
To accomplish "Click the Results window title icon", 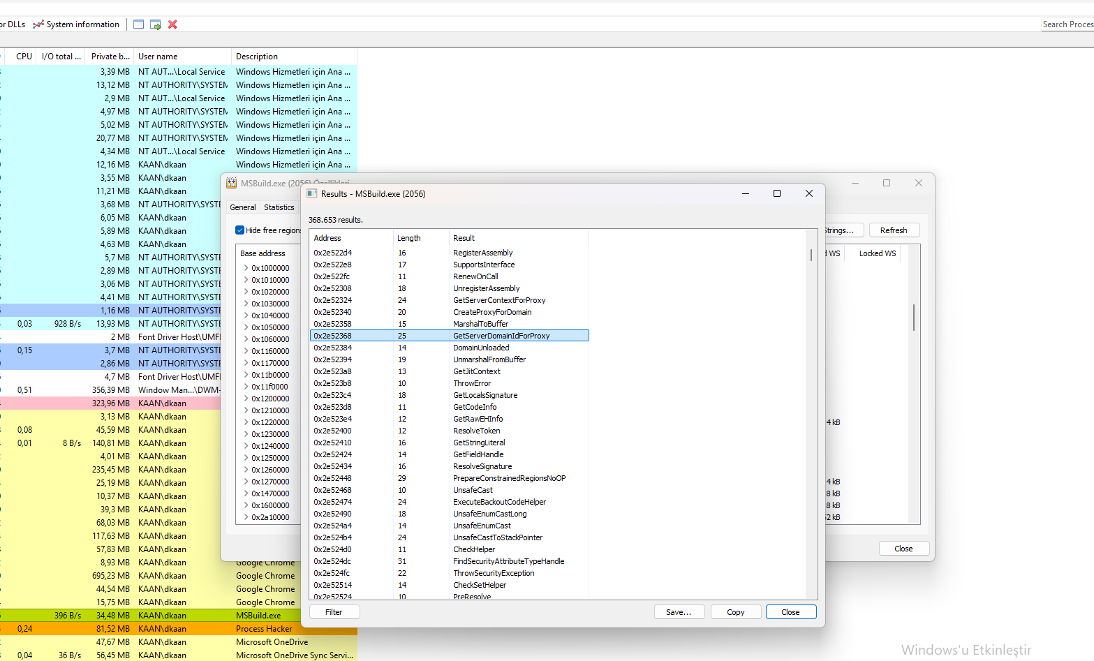I will tap(312, 193).
